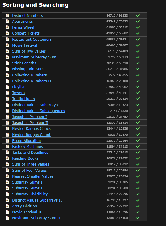The height and width of the screenshot is (226, 166).
Task: Open the Nearest Smaller Values task
Action: pos(33,176)
